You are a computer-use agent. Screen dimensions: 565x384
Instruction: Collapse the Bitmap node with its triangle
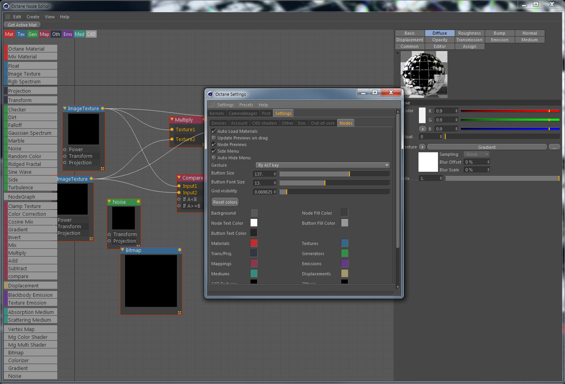[x=122, y=250]
